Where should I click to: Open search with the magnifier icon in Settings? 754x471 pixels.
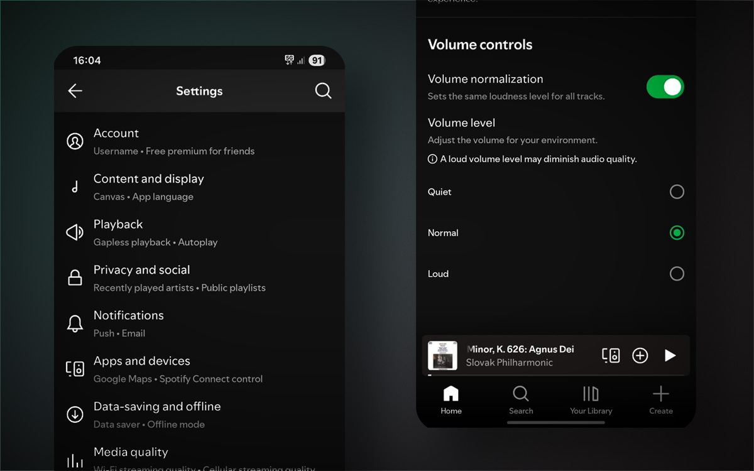323,91
